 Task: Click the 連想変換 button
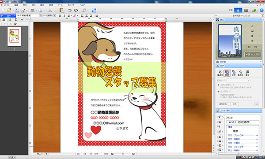point(223,104)
